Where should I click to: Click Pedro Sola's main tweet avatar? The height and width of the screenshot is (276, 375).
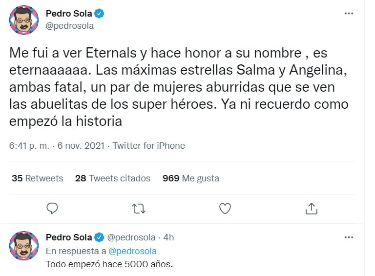[x=24, y=20]
